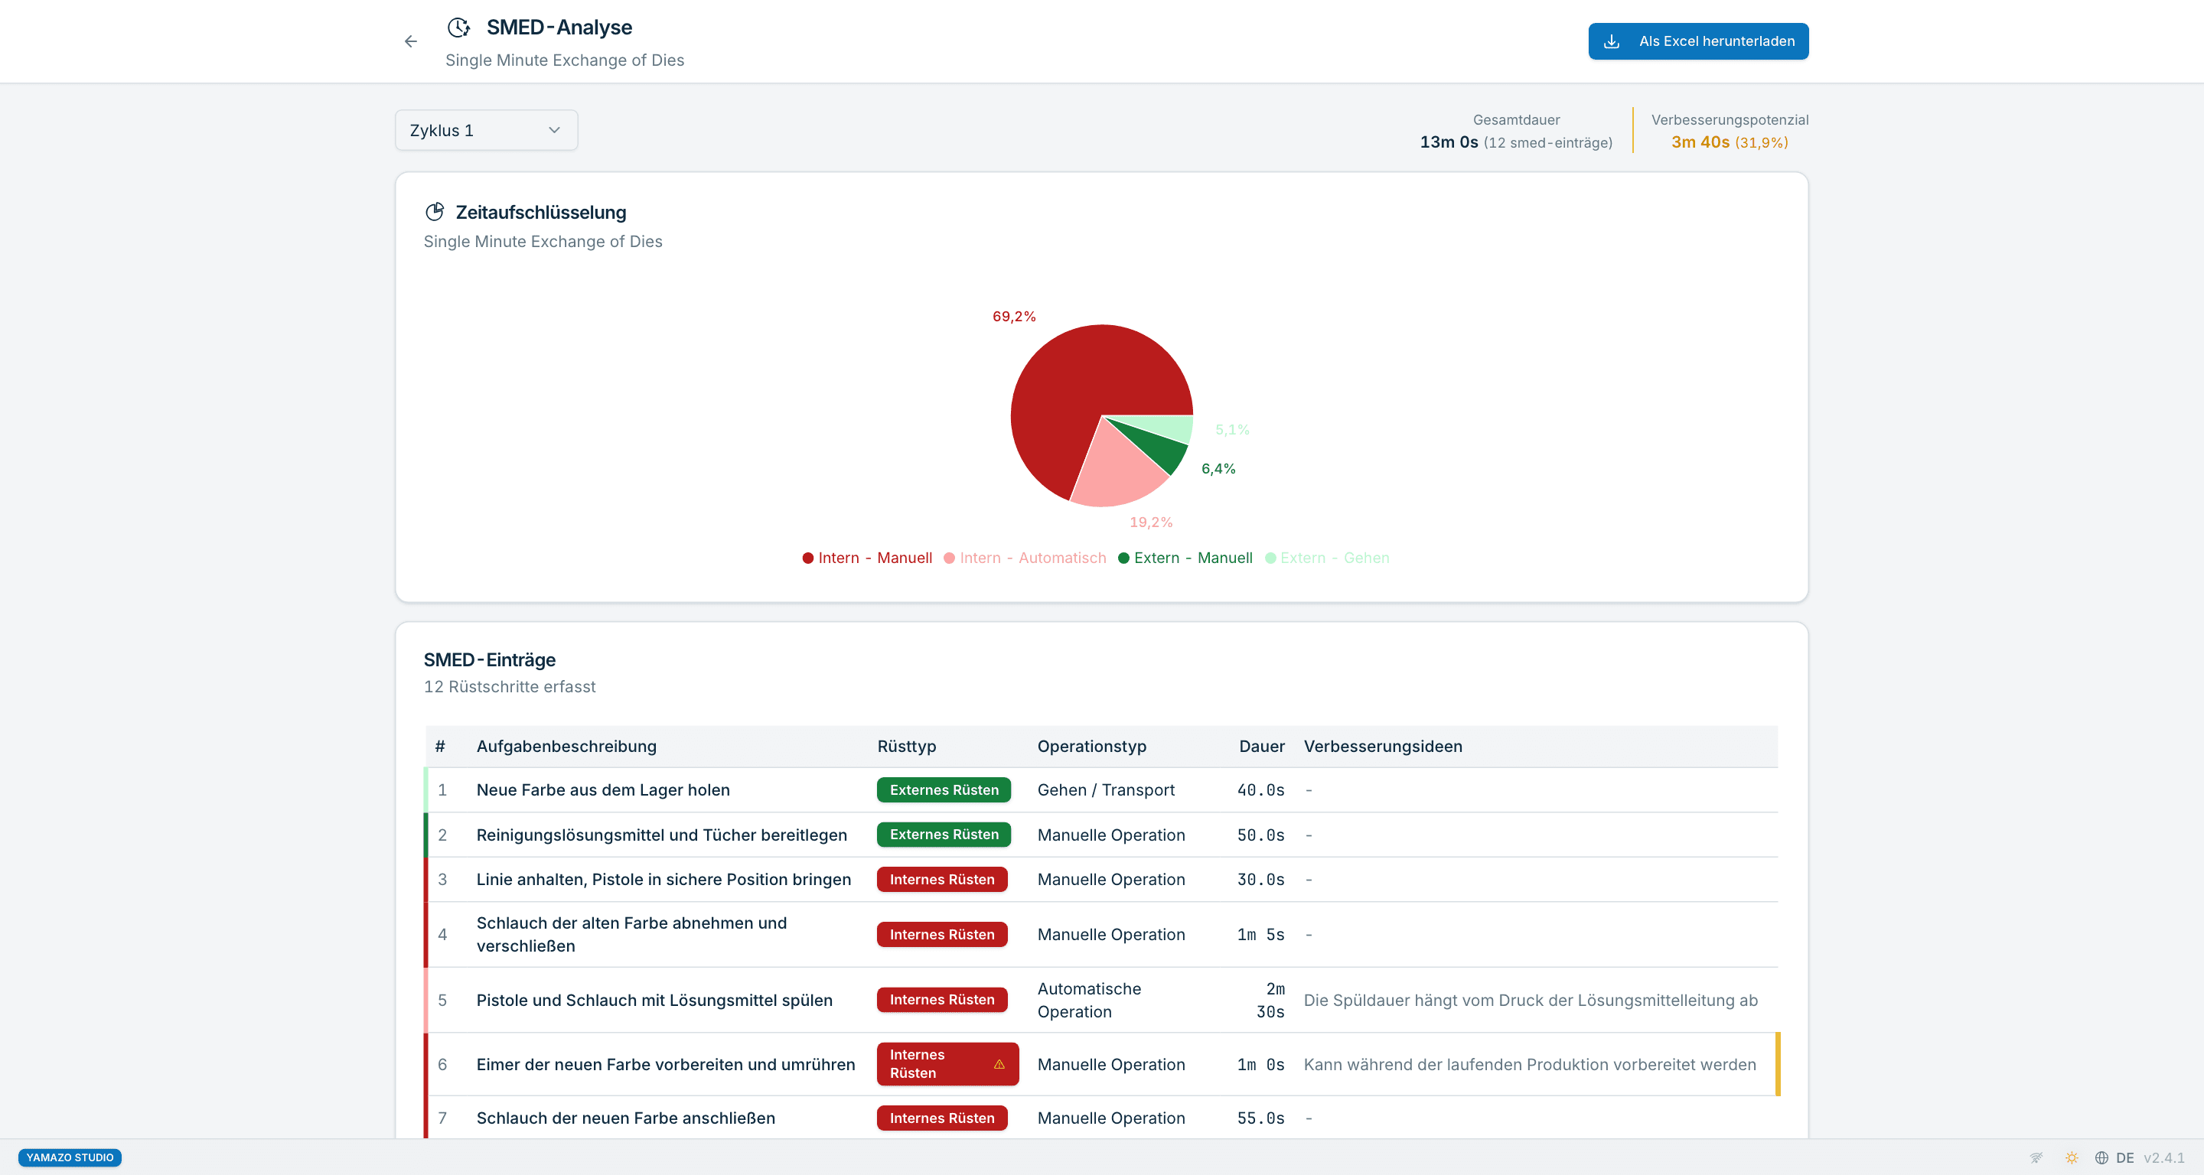Image resolution: width=2204 pixels, height=1175 pixels.
Task: Click Externes Rüsten badge in row 2
Action: [944, 834]
